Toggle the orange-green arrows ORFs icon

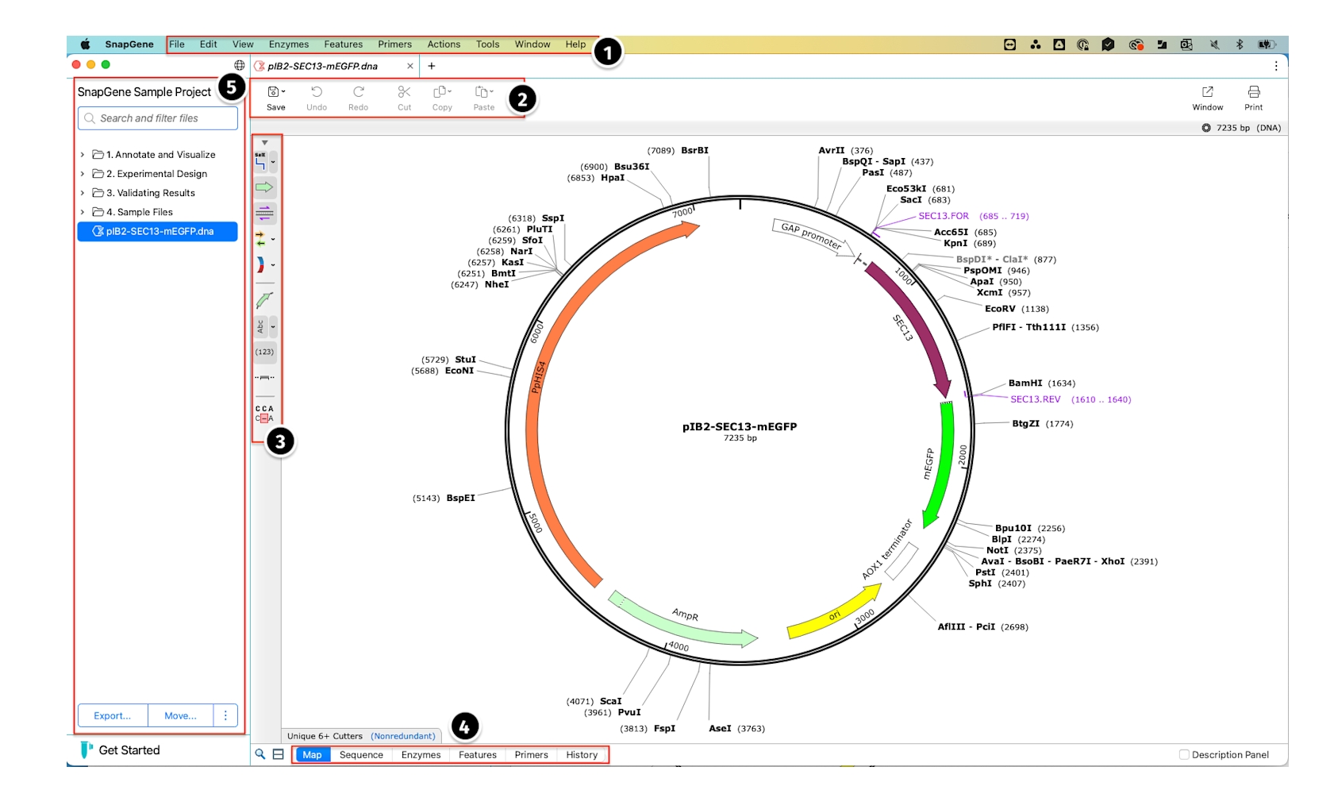pos(260,239)
